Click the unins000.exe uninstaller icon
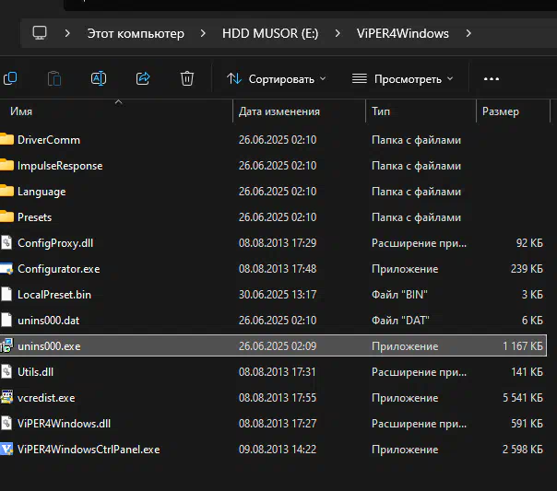 6,345
